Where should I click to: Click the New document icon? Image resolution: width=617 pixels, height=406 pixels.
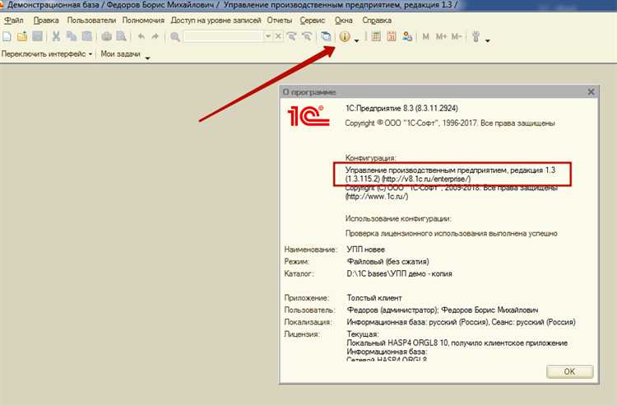7,36
